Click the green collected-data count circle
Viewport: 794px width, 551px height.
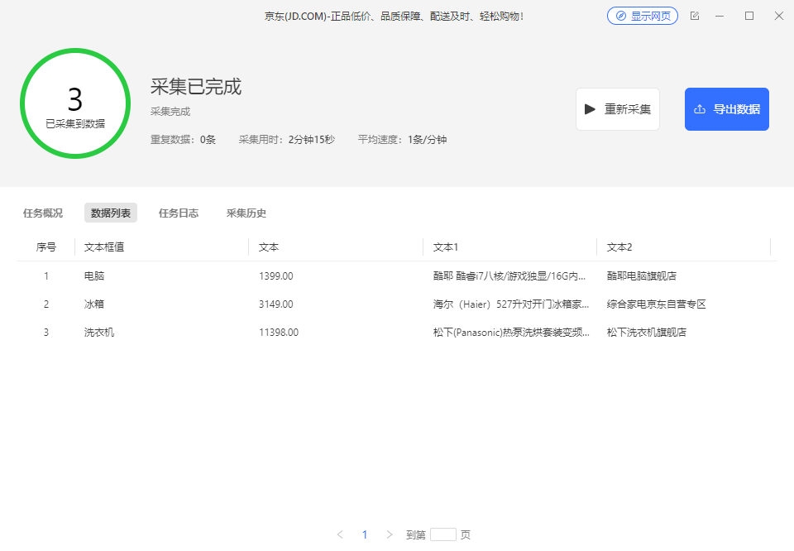tap(75, 103)
